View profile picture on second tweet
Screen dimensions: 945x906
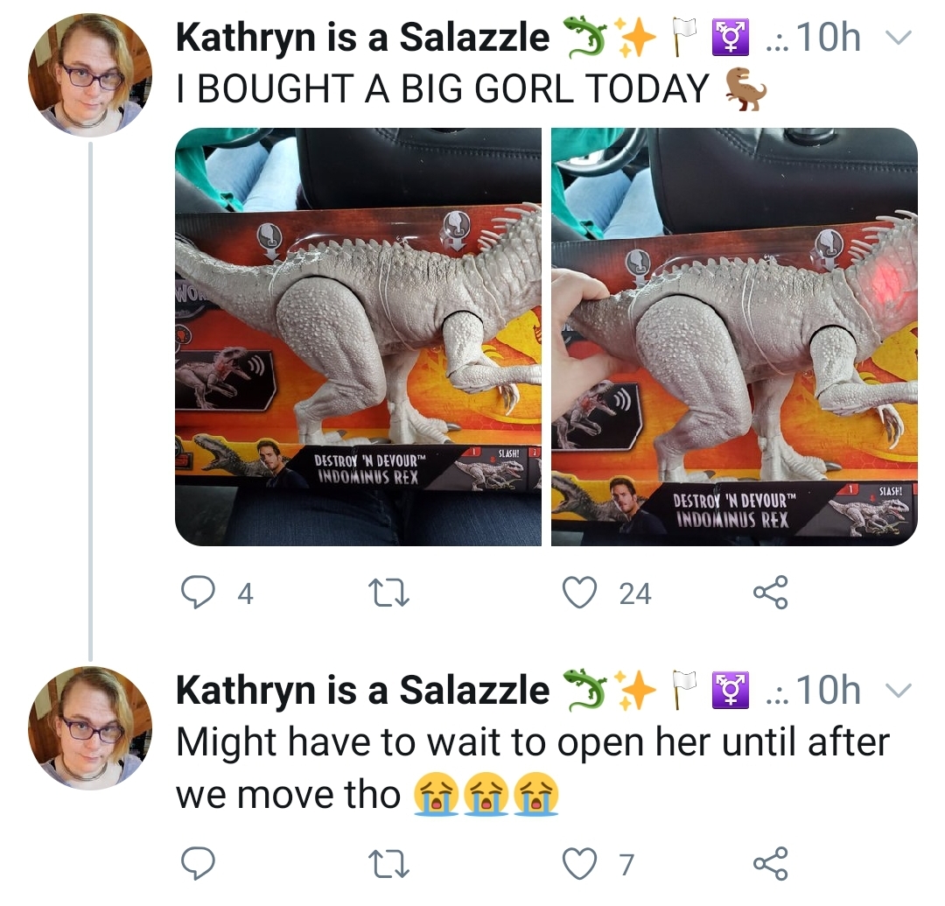pos(90,727)
